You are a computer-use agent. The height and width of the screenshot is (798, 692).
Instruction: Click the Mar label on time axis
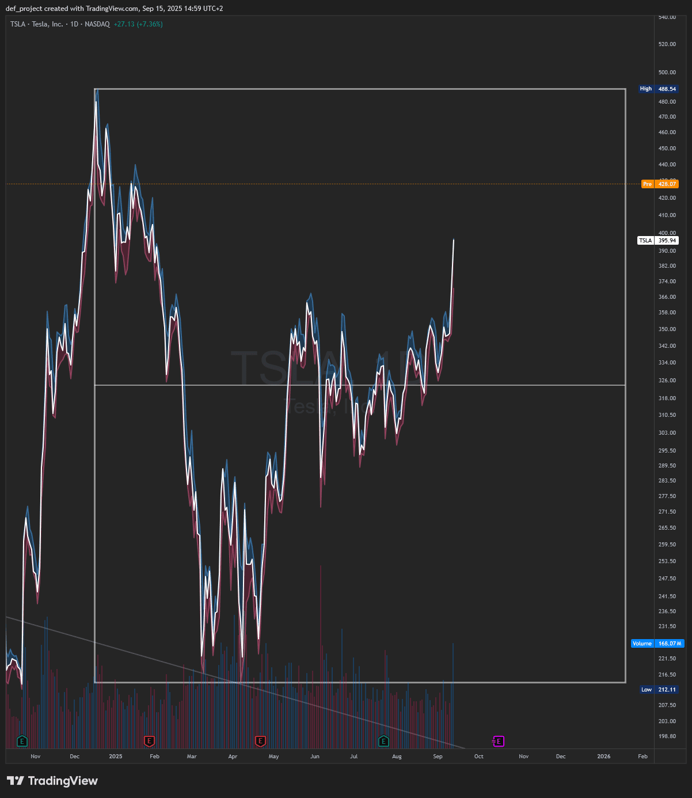click(x=192, y=757)
